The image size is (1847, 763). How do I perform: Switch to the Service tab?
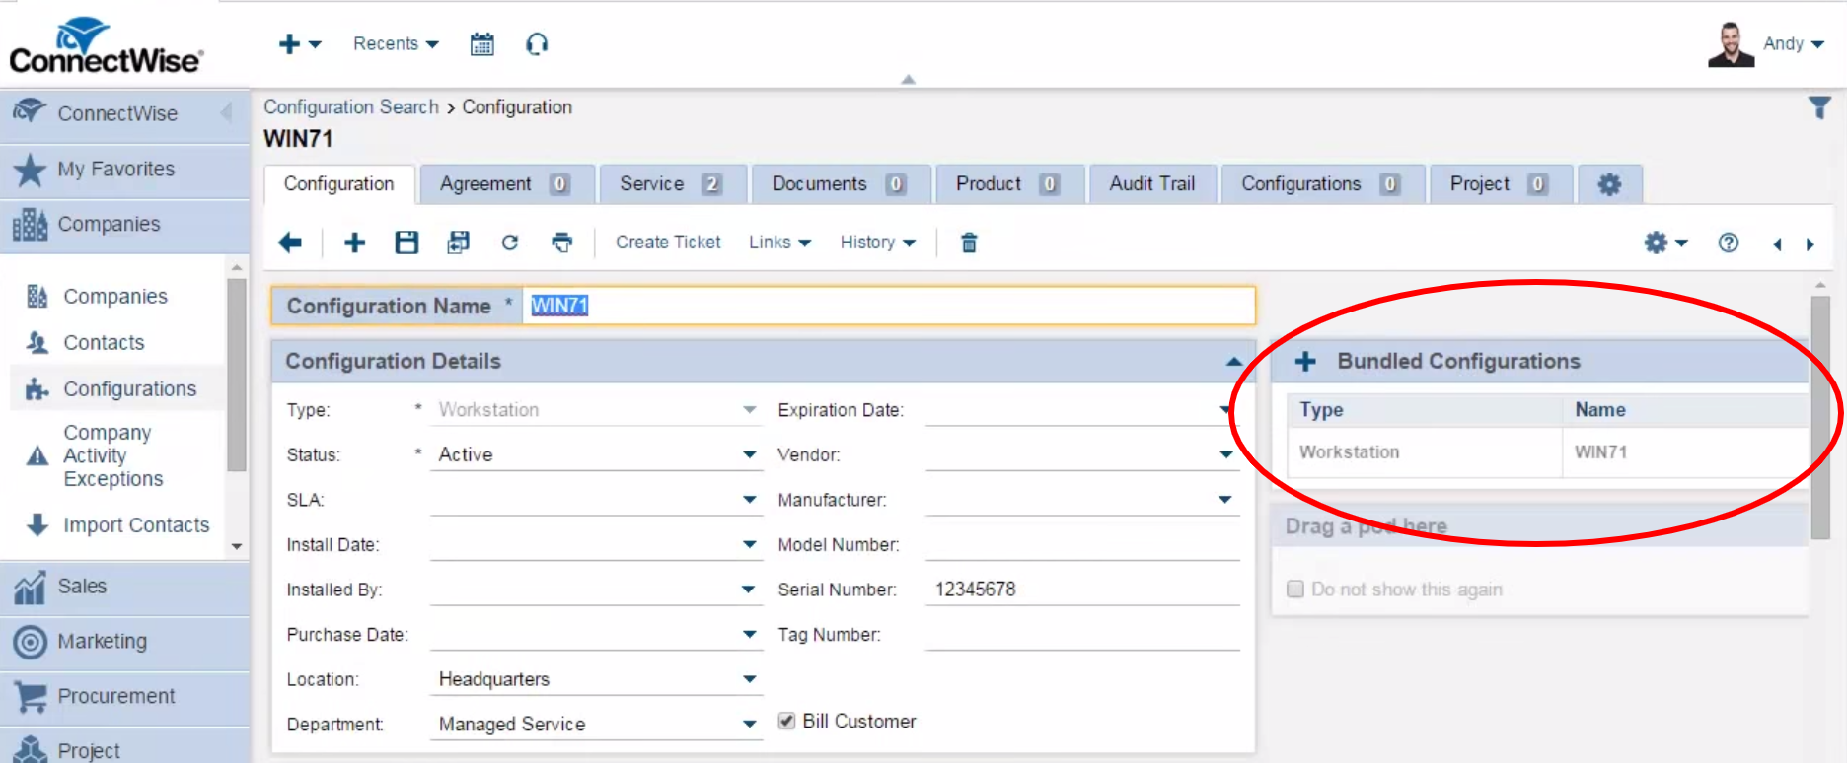pos(672,184)
